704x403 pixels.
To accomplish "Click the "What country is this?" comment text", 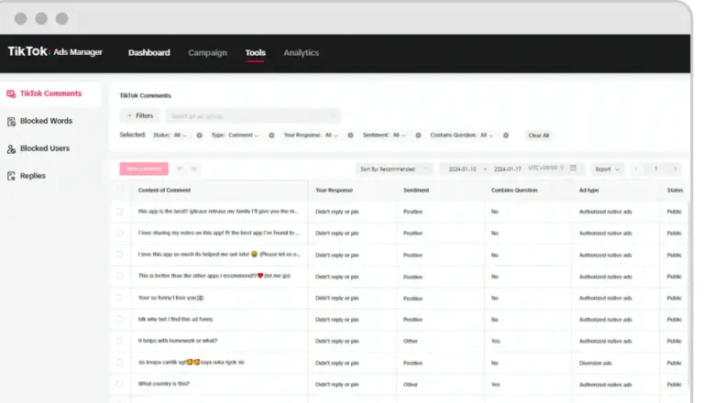I will (x=163, y=384).
